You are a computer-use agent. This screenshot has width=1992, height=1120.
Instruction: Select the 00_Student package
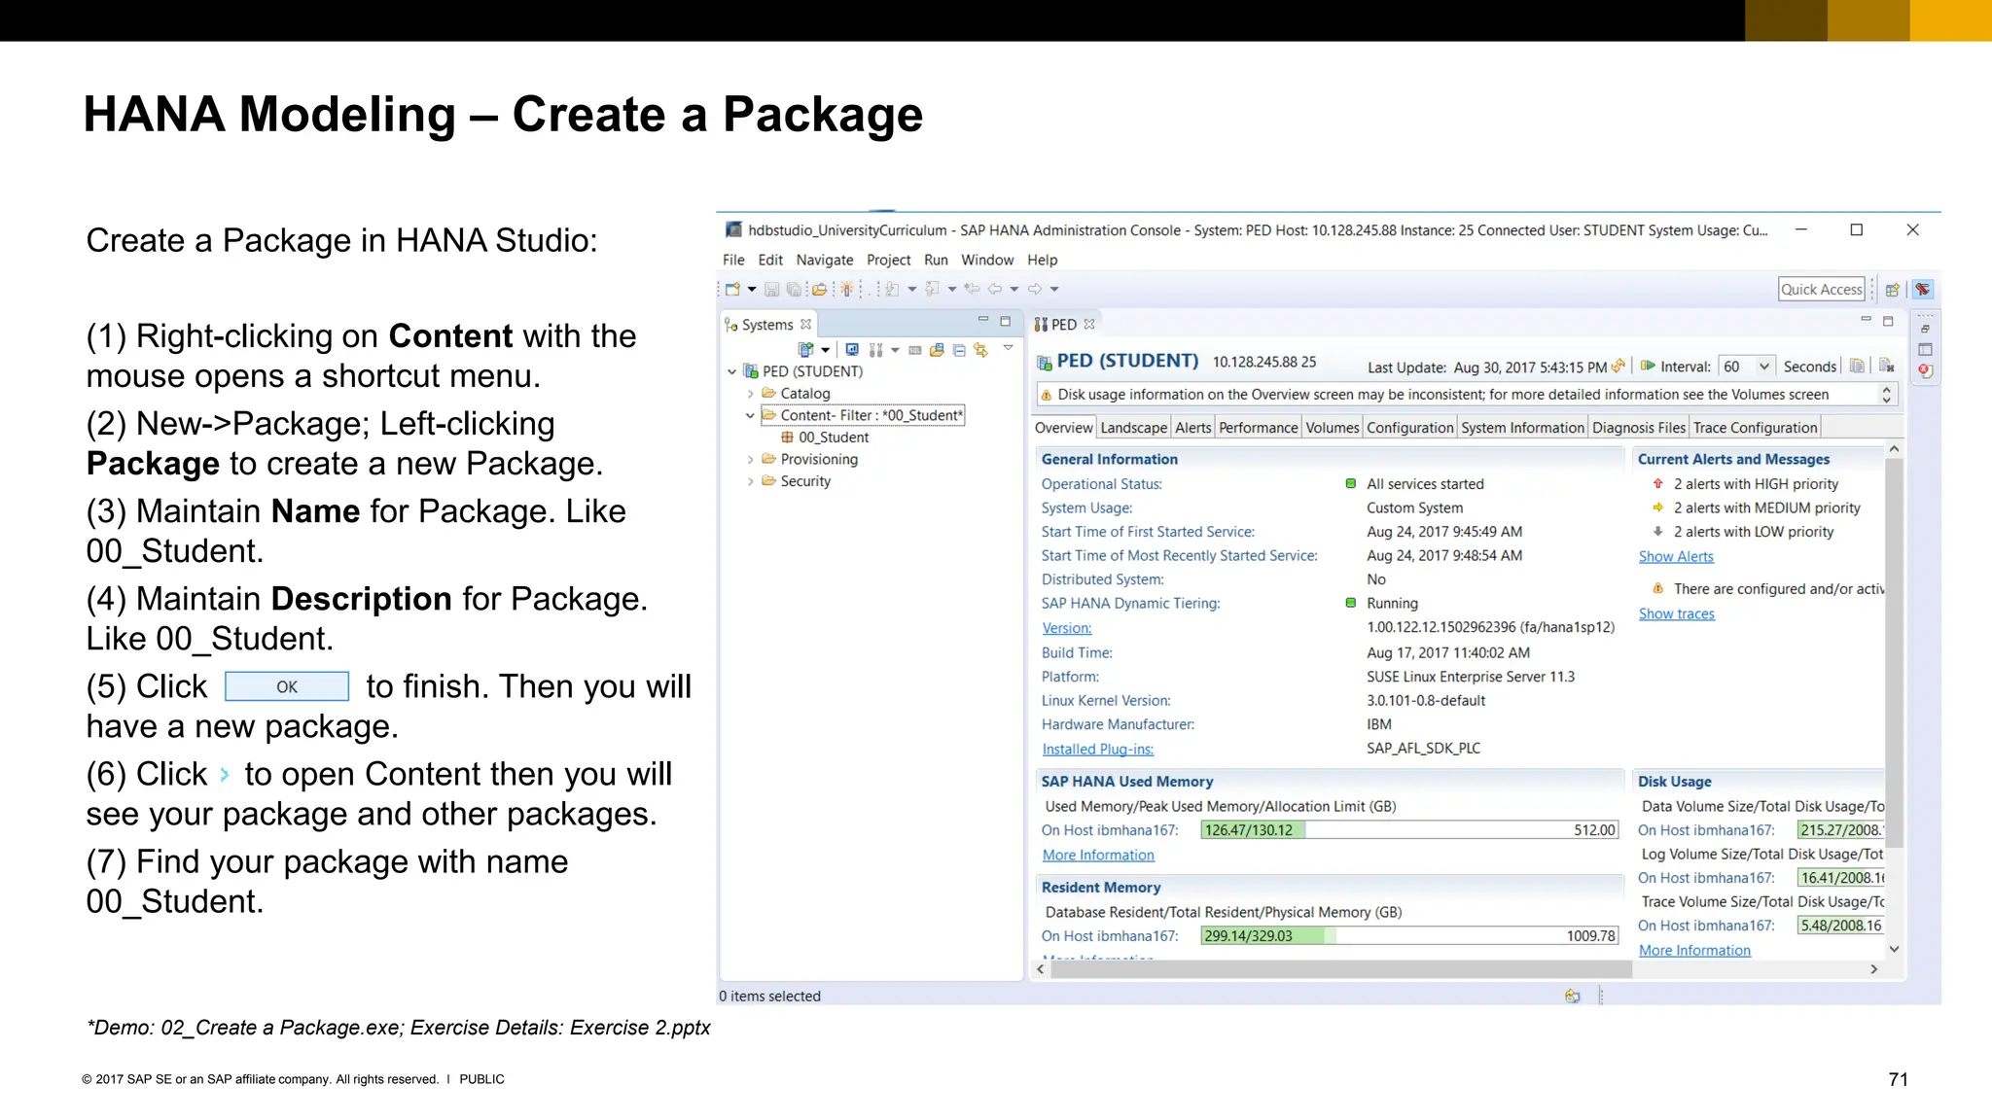[x=826, y=437]
